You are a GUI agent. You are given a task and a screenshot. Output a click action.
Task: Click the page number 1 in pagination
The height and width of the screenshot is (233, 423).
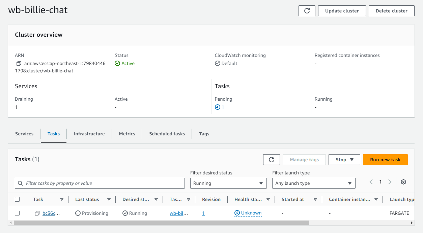click(x=380, y=182)
